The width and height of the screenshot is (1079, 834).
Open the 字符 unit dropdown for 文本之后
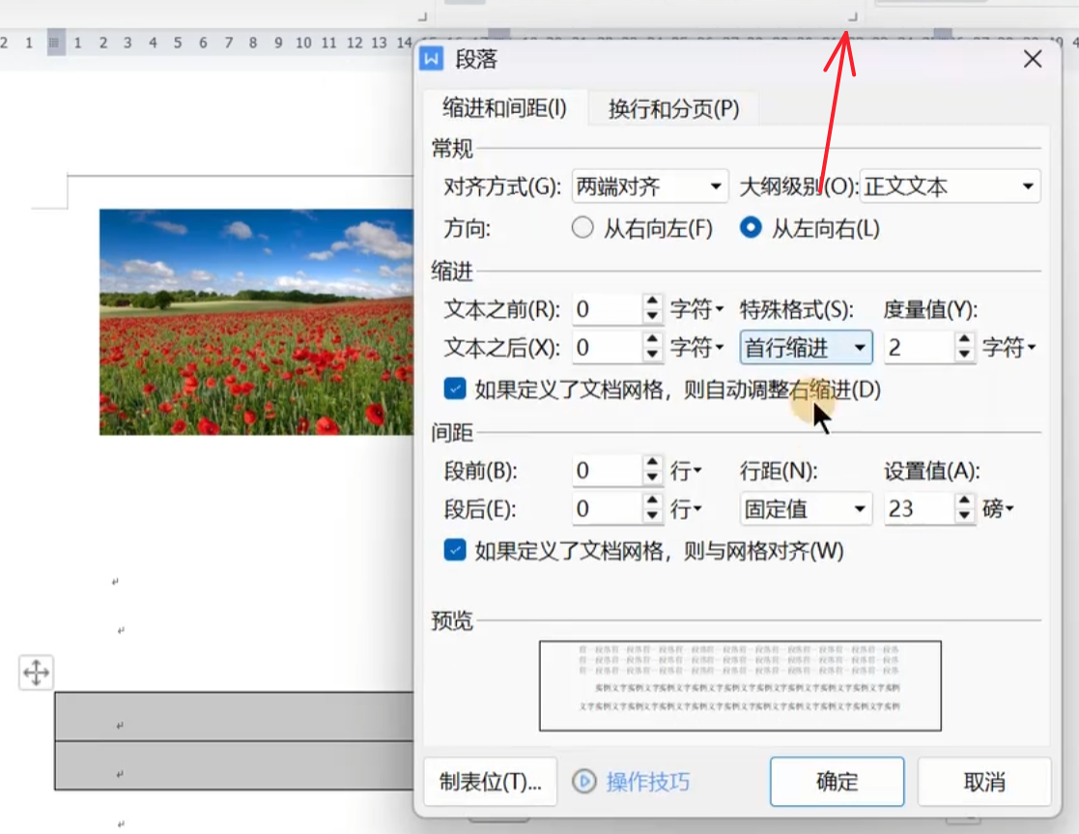pyautogui.click(x=697, y=348)
